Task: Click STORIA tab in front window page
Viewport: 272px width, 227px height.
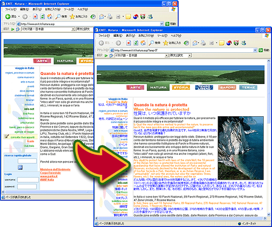Action: (x=181, y=88)
